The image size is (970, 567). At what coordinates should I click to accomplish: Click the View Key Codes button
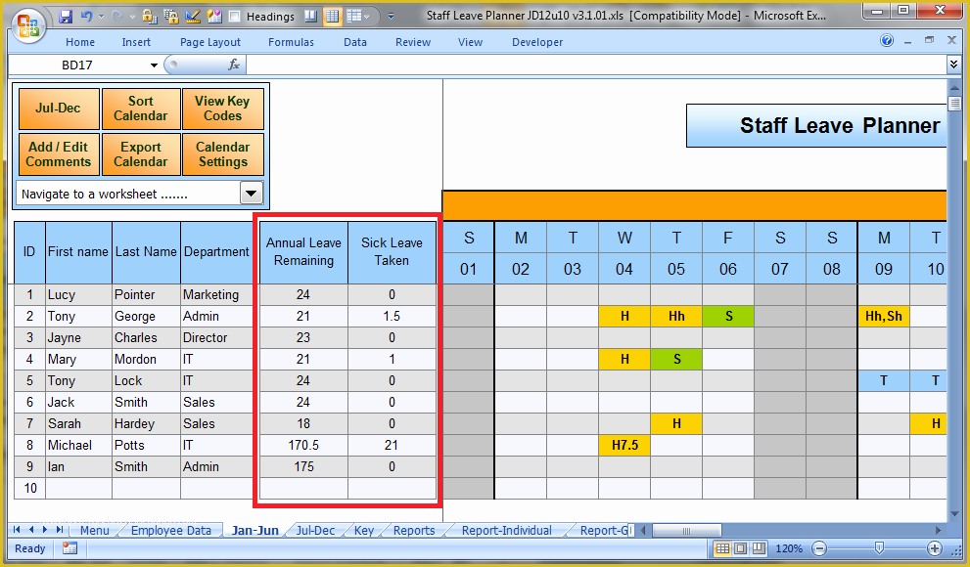click(x=223, y=108)
